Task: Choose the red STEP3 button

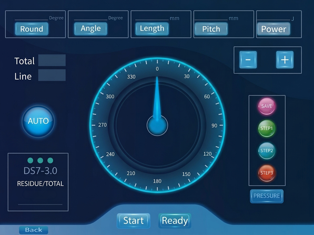Action: (267, 173)
